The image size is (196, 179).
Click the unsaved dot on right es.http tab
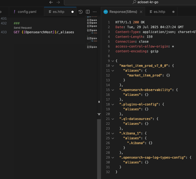pos(173,12)
